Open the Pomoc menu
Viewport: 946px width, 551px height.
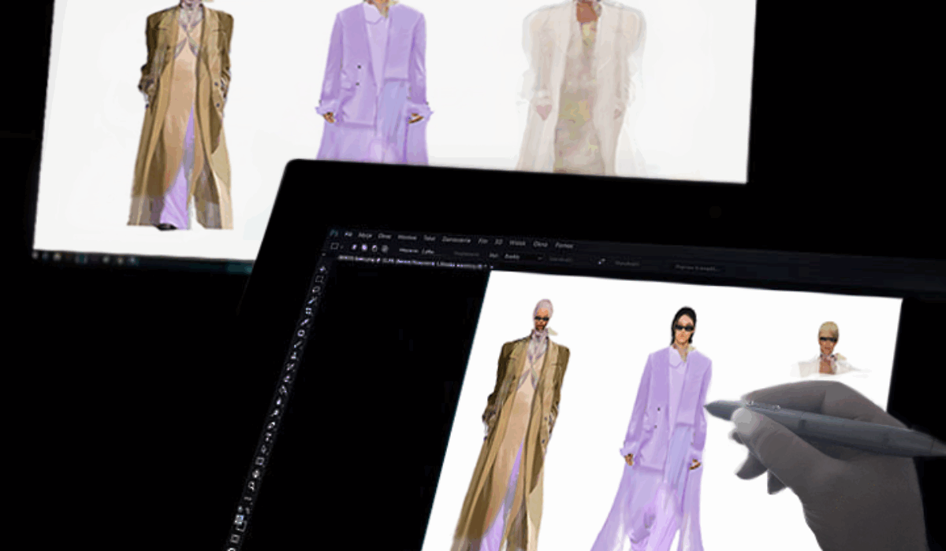pyautogui.click(x=564, y=246)
